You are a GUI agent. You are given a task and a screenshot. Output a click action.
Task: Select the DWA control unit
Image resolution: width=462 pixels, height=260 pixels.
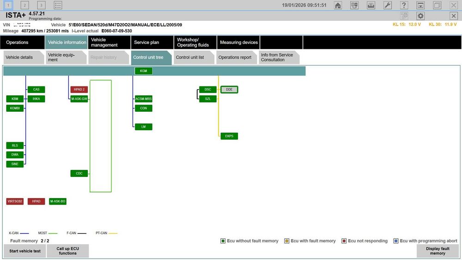[15, 155]
